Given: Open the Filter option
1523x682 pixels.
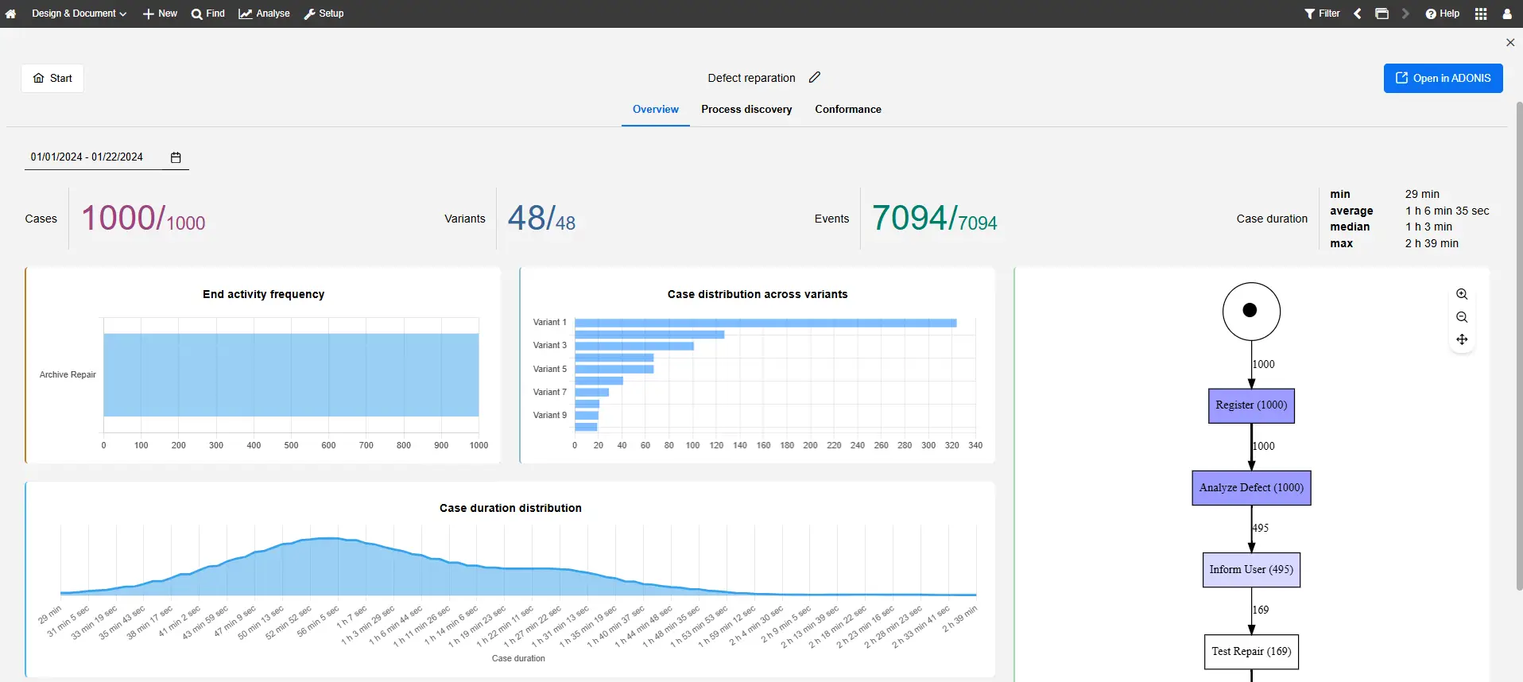Looking at the screenshot, I should point(1322,14).
